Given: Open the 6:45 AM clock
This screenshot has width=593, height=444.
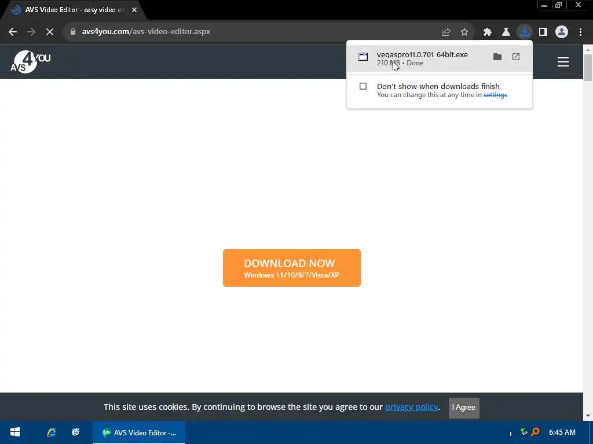Looking at the screenshot, I should pyautogui.click(x=562, y=432).
